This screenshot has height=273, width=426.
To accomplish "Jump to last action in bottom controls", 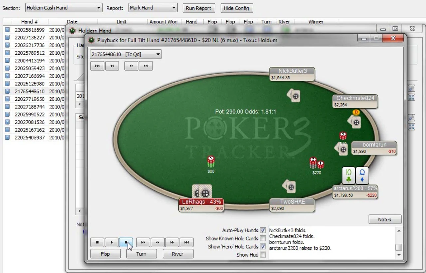I will [187, 242].
